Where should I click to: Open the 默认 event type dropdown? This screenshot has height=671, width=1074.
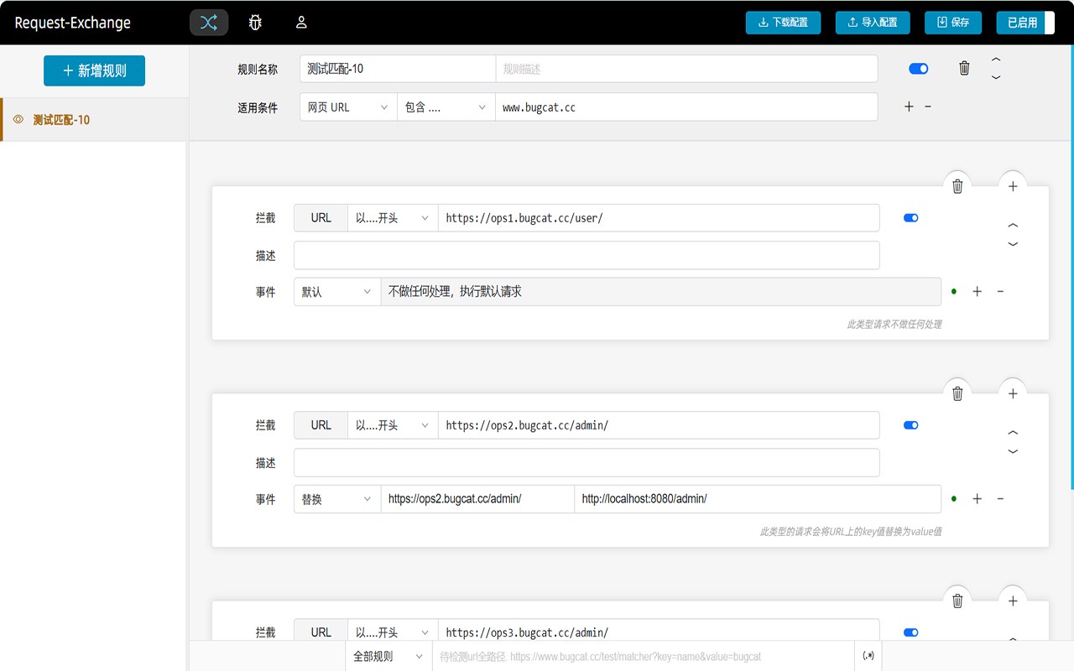click(x=337, y=292)
